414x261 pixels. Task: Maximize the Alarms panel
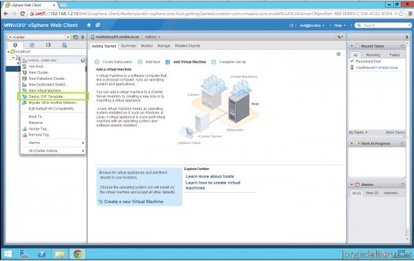click(x=402, y=185)
